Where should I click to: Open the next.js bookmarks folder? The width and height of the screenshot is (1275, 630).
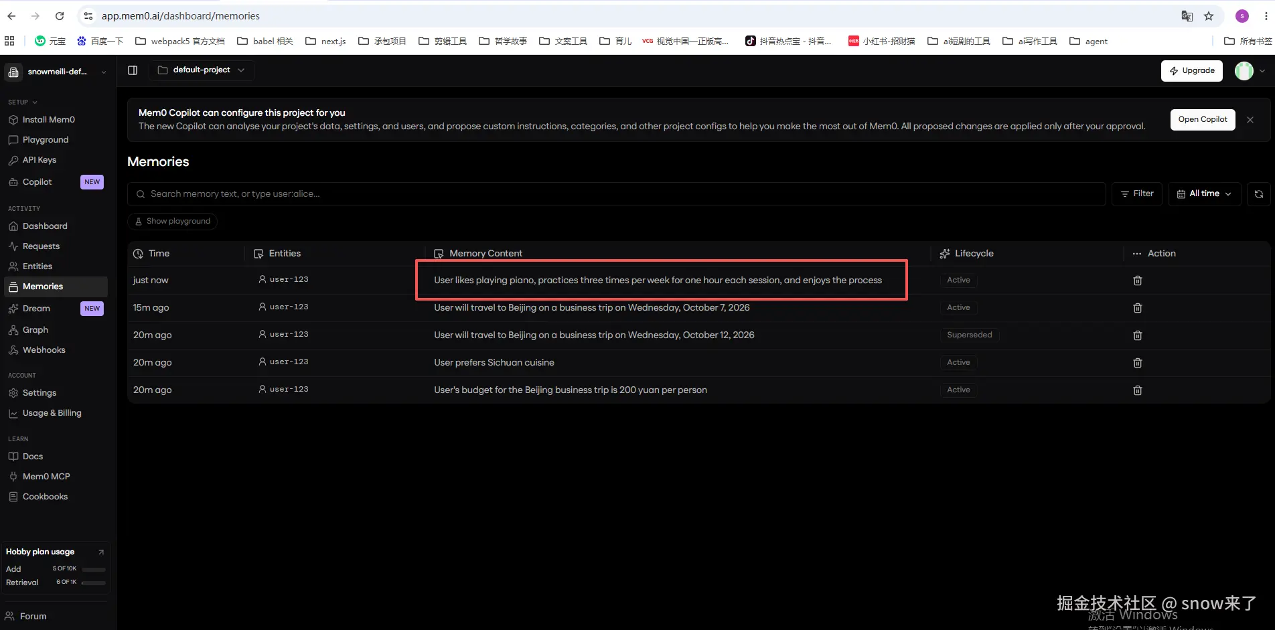pos(325,41)
